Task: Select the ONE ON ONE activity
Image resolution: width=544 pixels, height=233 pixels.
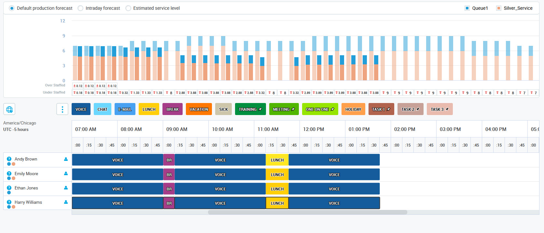Action: [x=320, y=109]
